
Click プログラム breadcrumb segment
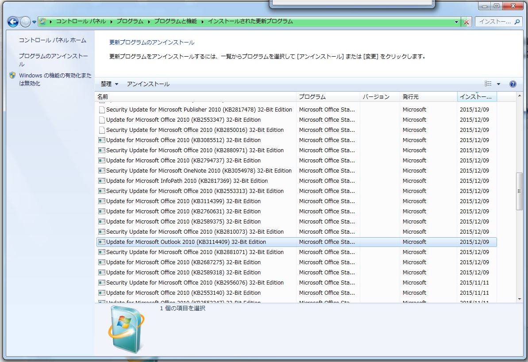[x=130, y=21]
